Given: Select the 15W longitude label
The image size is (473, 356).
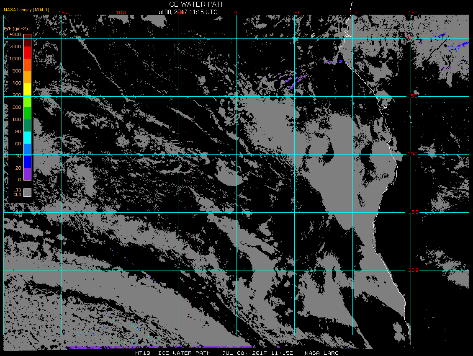Looking at the screenshot, I should click(x=63, y=13).
